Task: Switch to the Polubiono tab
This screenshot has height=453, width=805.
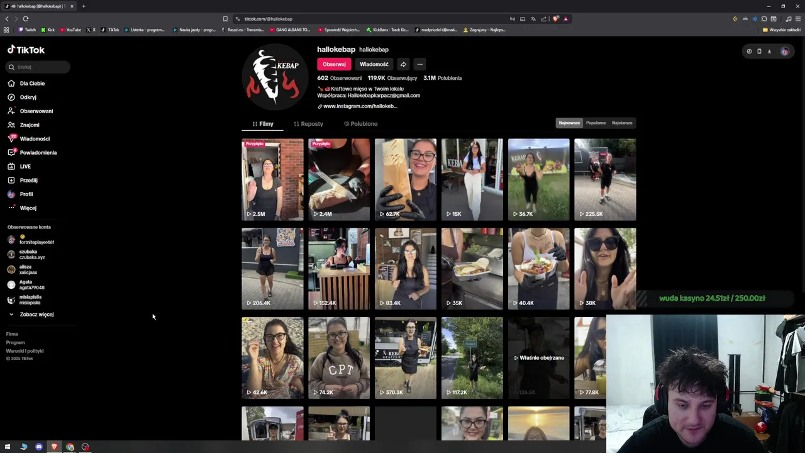Action: pyautogui.click(x=360, y=124)
